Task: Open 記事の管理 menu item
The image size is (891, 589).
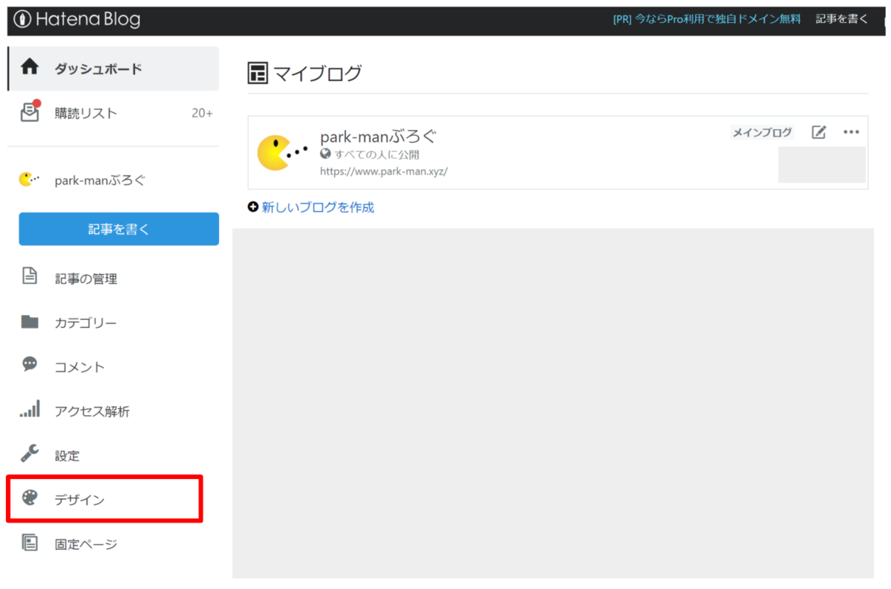Action: pos(86,279)
